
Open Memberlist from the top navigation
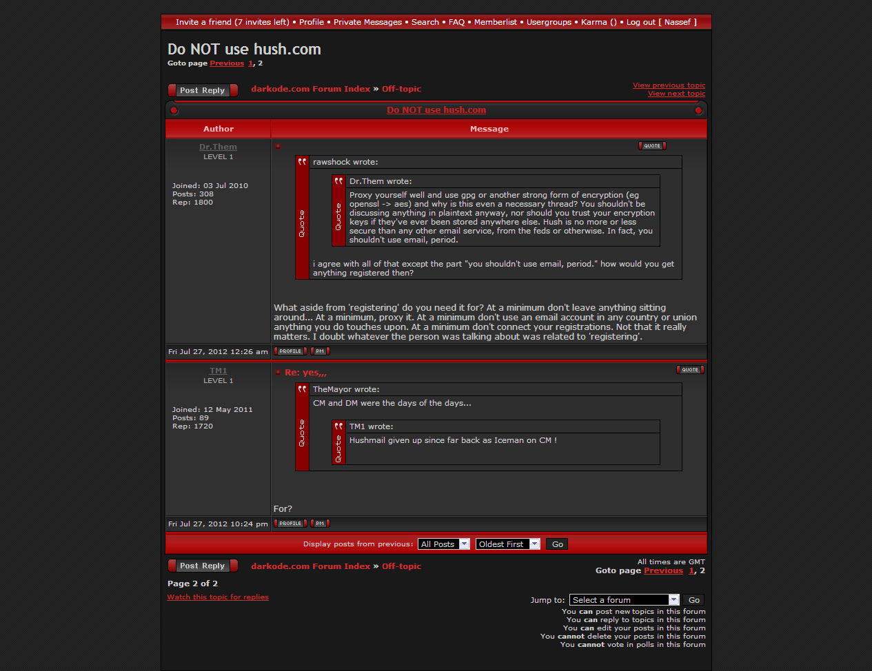(495, 22)
